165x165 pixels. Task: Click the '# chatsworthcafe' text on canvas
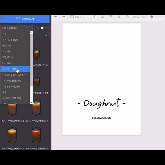102,118
